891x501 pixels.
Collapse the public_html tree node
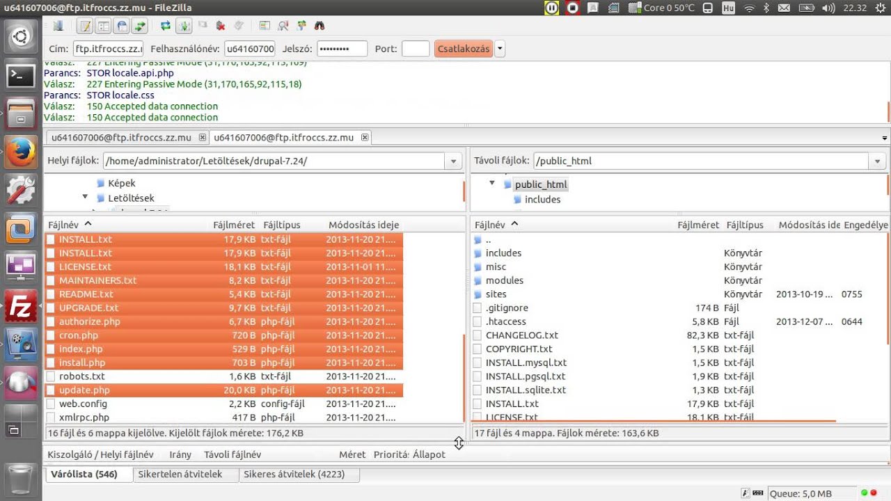492,184
